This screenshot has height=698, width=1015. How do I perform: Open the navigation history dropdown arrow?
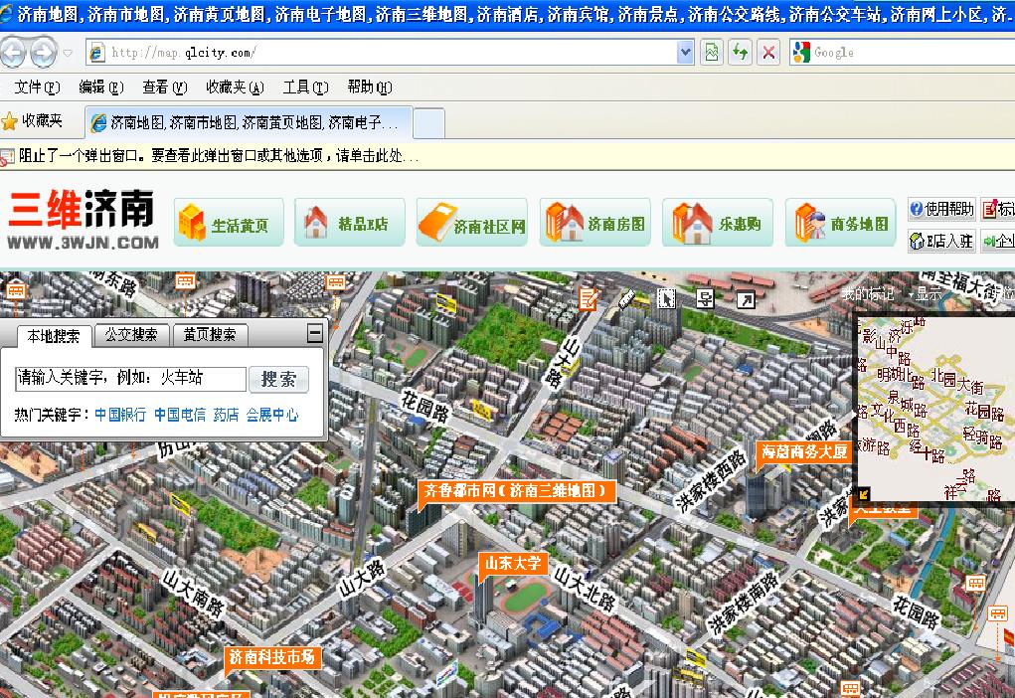pos(68,53)
